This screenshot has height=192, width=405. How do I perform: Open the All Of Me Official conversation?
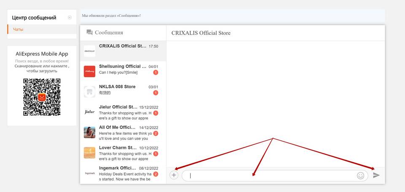pos(123,133)
